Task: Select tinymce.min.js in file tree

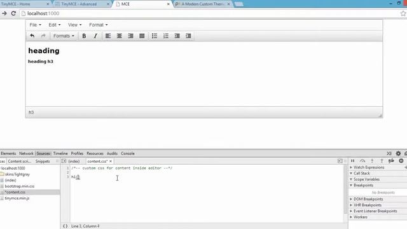Action: tap(17, 198)
